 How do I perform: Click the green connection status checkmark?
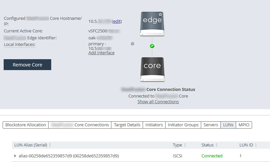[x=152, y=46]
